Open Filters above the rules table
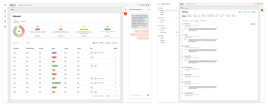 point(102,43)
